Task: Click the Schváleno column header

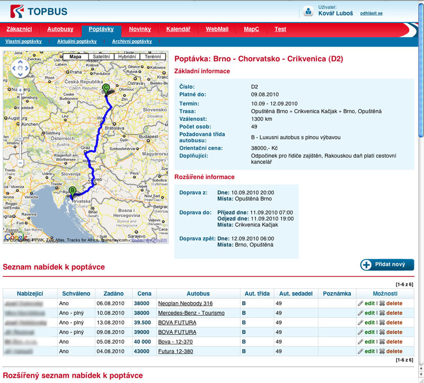Action: 76,294
